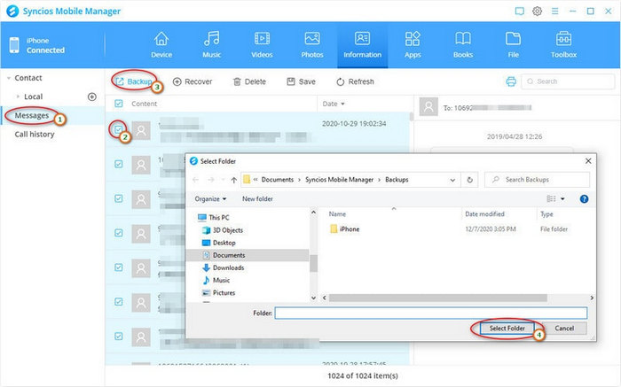Click the Select Folder button
This screenshot has width=621, height=387.
(507, 328)
